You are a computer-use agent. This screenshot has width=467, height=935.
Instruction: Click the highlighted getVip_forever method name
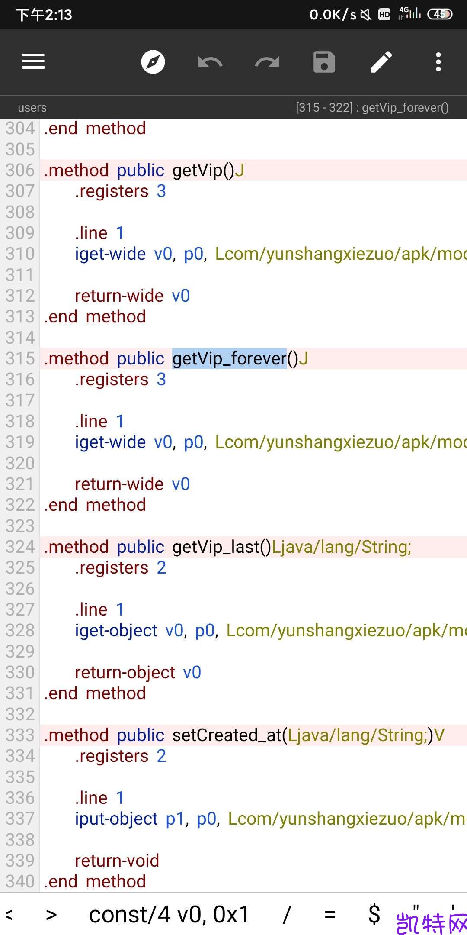[229, 359]
